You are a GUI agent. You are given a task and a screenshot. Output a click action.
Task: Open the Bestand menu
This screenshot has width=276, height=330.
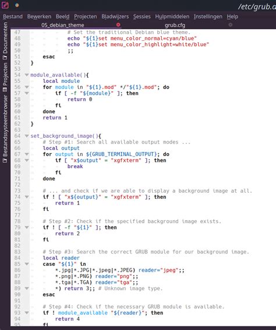point(13,16)
